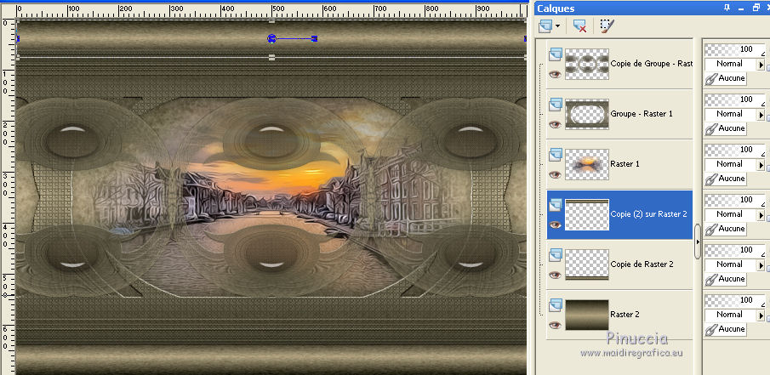This screenshot has height=375, width=770.
Task: Click the pane splitter arrow handle in Calques
Action: [x=698, y=241]
